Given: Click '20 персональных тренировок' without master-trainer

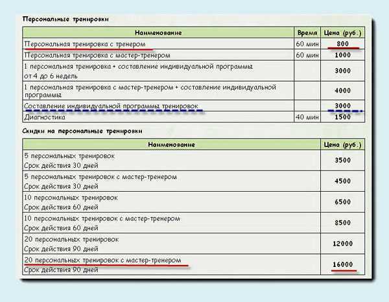Looking at the screenshot, I should (x=71, y=240).
